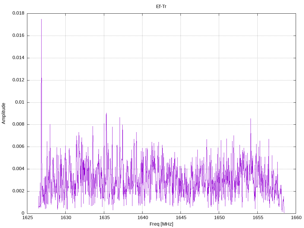Viewport: 304px width, 228px height.
Task: Click the y-axis value 0.01
Action: click(x=20, y=102)
